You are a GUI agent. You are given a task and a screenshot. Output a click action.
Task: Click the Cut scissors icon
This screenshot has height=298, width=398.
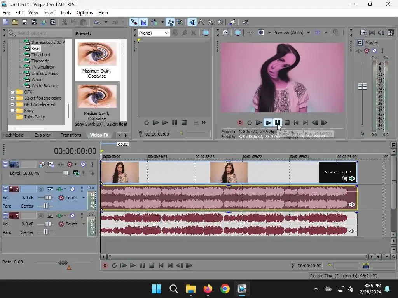(x=65, y=22)
